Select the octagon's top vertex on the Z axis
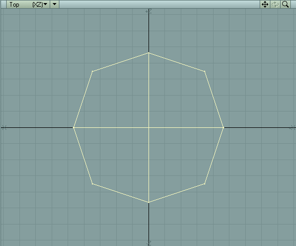This screenshot has width=296, height=246. pyautogui.click(x=149, y=53)
